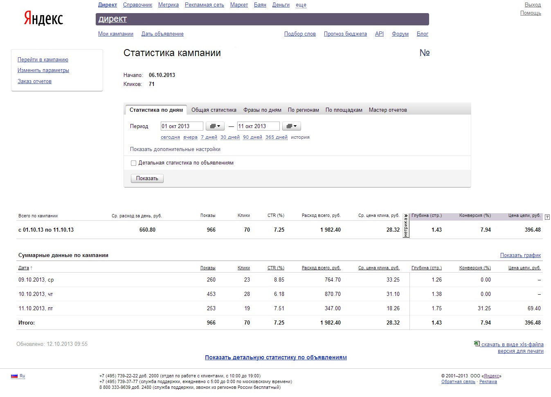Click the директ header title link
The image size is (551, 397).
pos(112,19)
